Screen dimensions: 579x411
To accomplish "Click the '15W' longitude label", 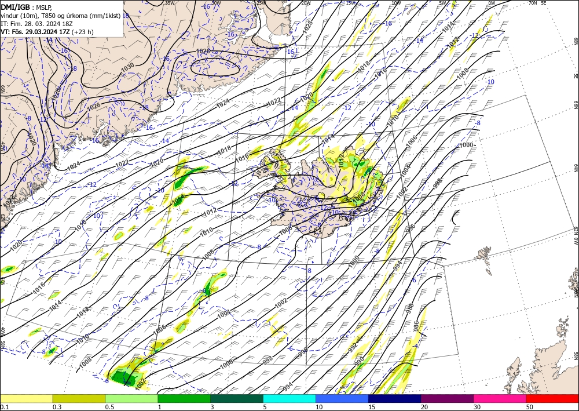I will click(350, 3).
